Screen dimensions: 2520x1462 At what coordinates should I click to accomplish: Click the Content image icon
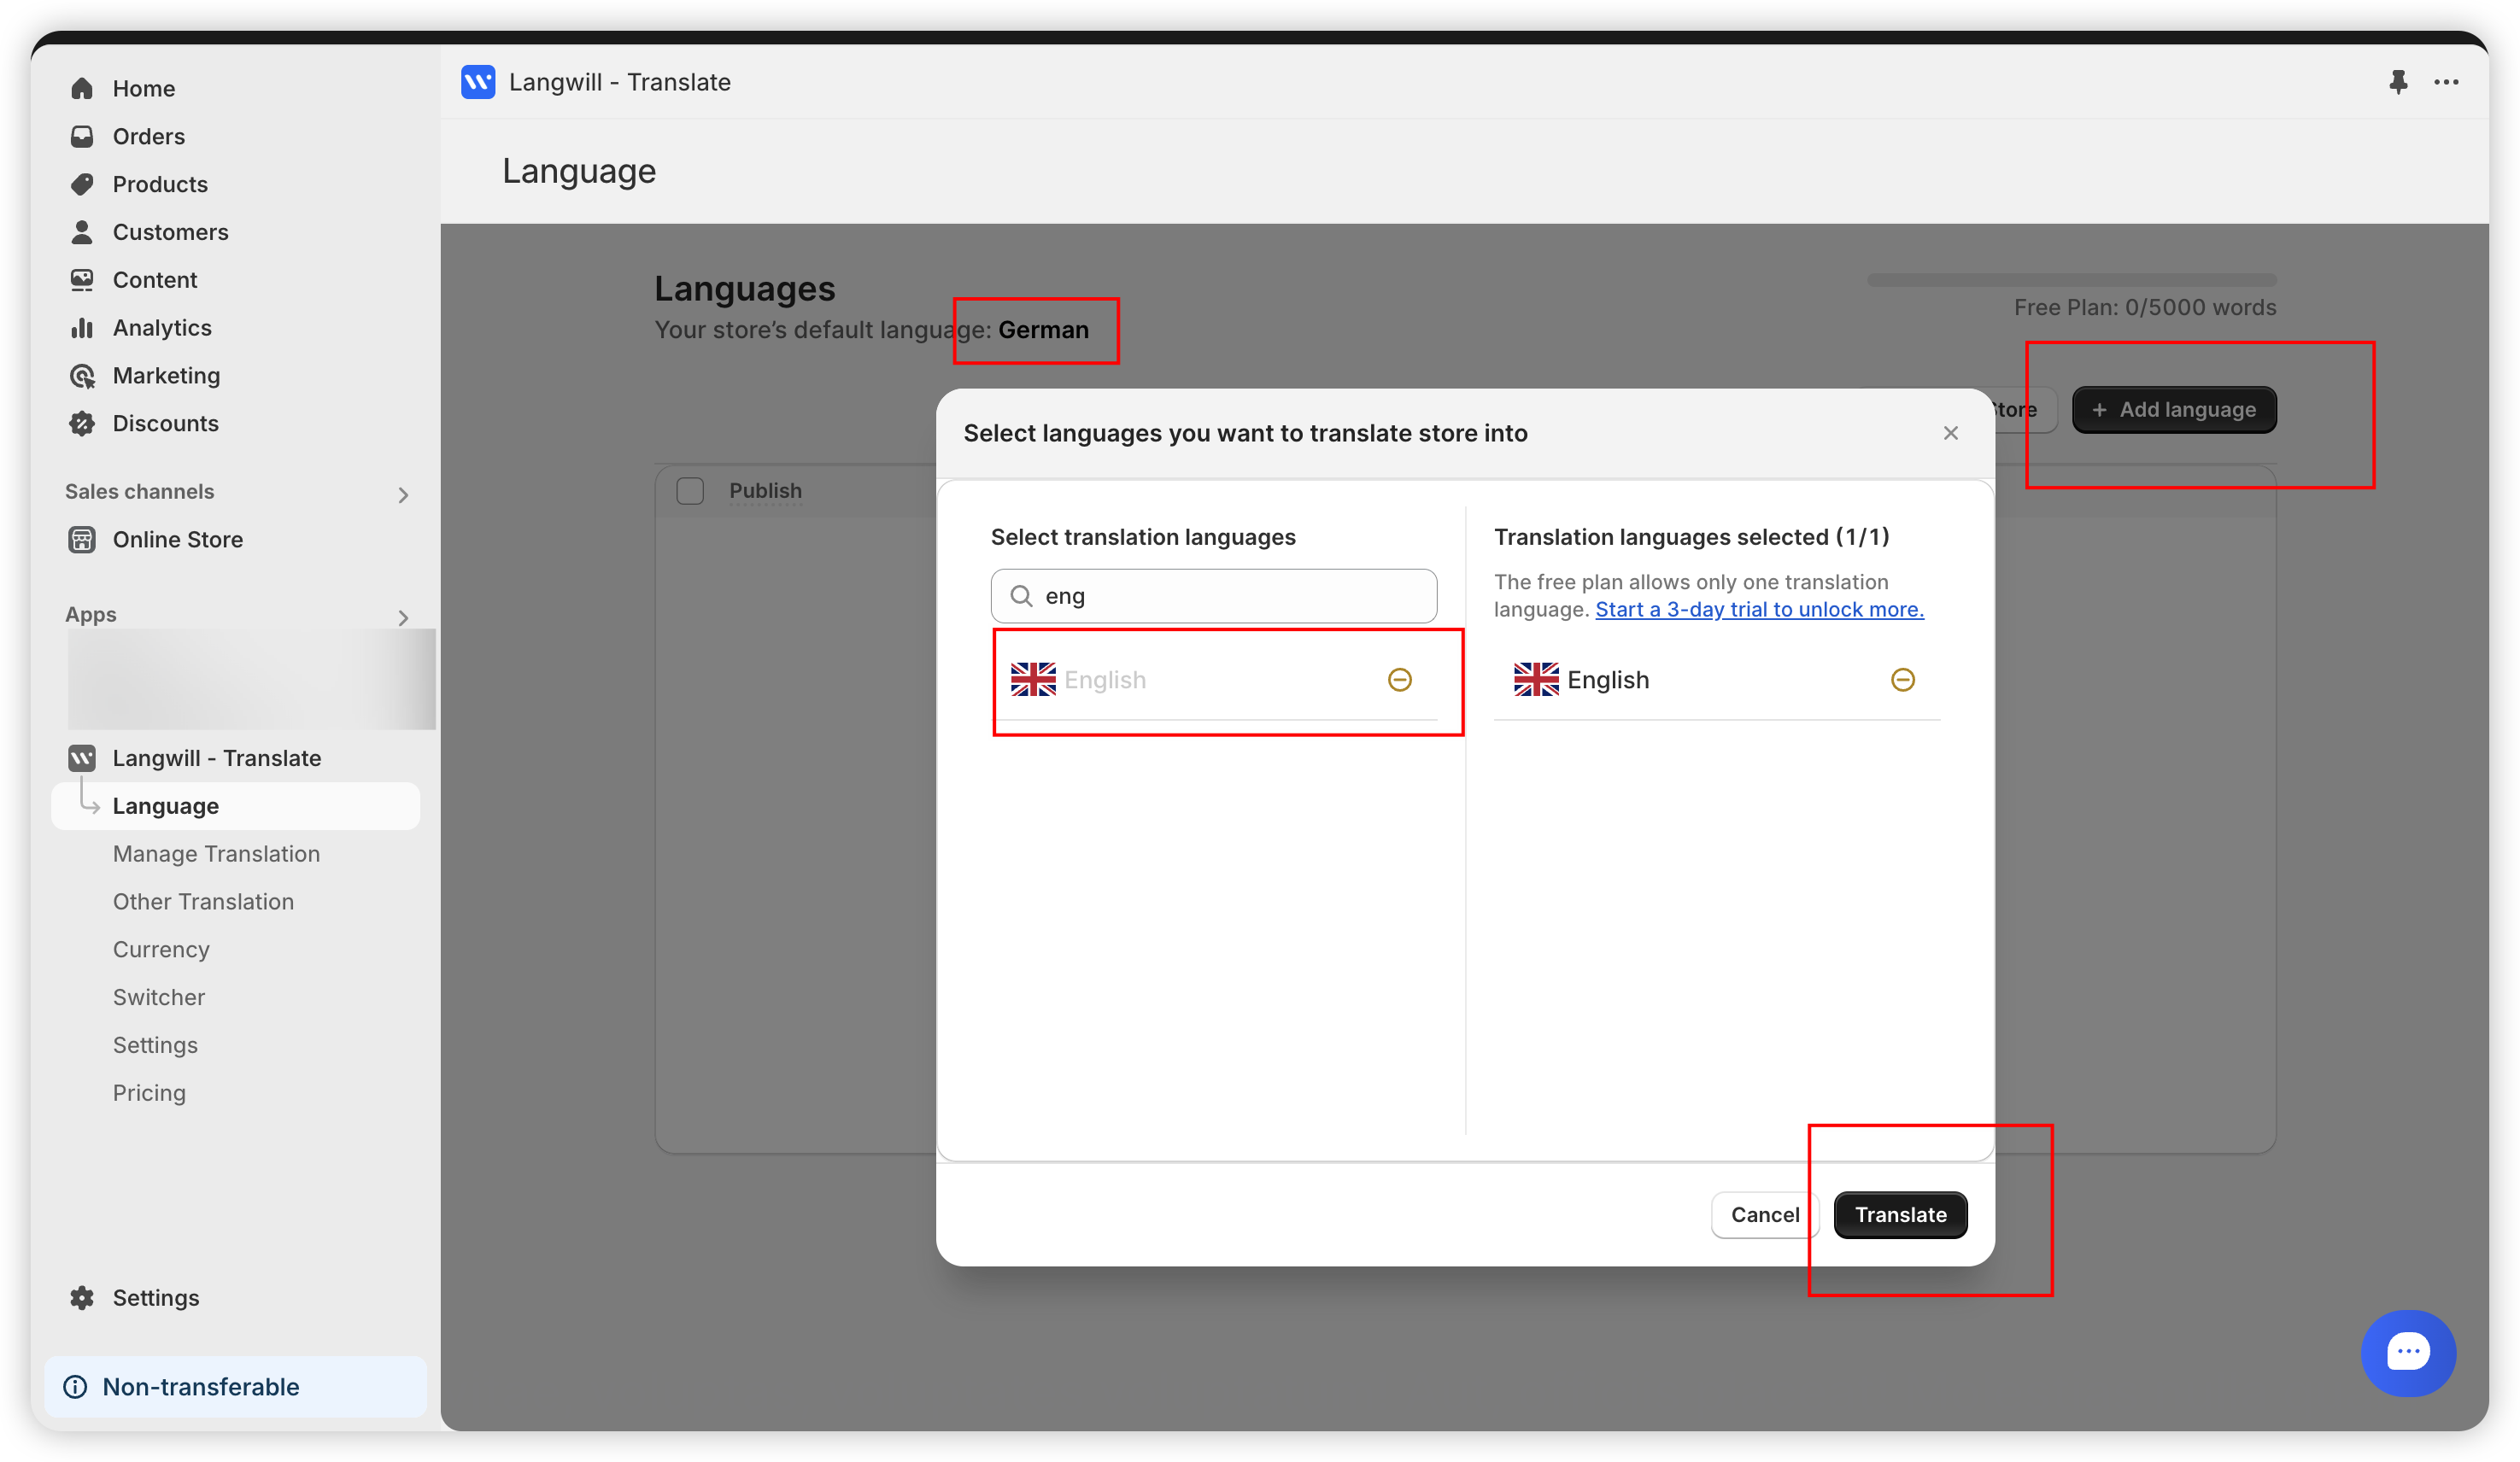point(82,280)
